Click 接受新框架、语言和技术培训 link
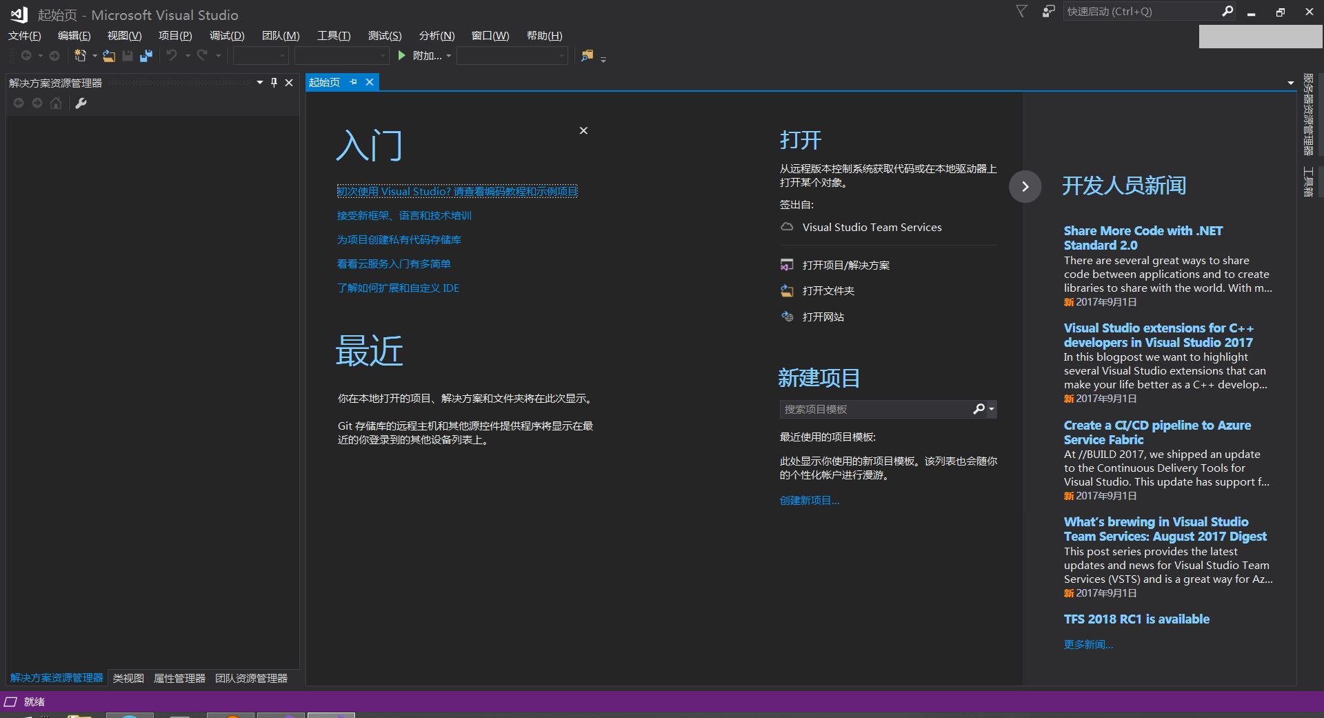 pos(404,216)
